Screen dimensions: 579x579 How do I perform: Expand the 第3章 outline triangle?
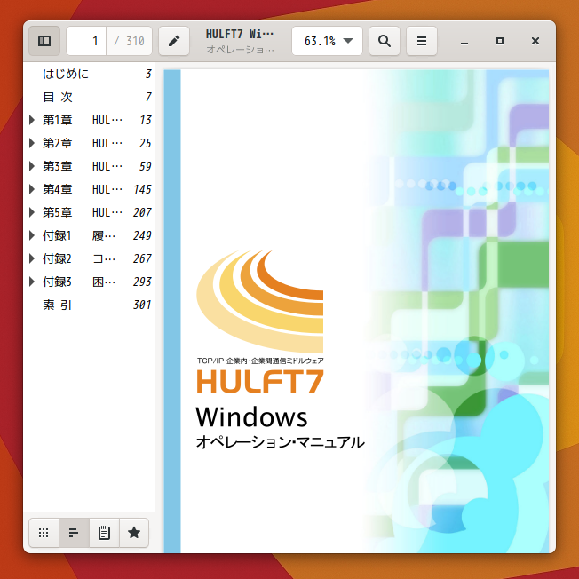[x=32, y=166]
